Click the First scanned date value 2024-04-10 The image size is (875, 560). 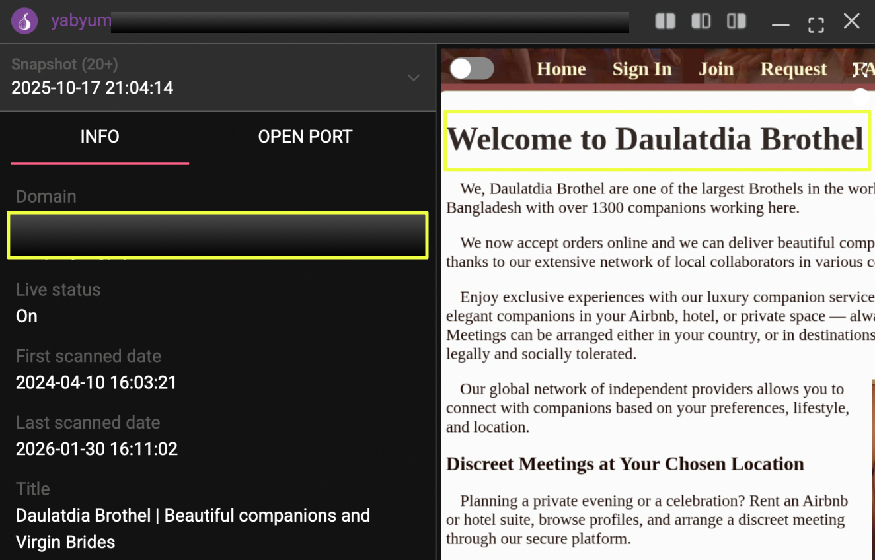coord(96,383)
